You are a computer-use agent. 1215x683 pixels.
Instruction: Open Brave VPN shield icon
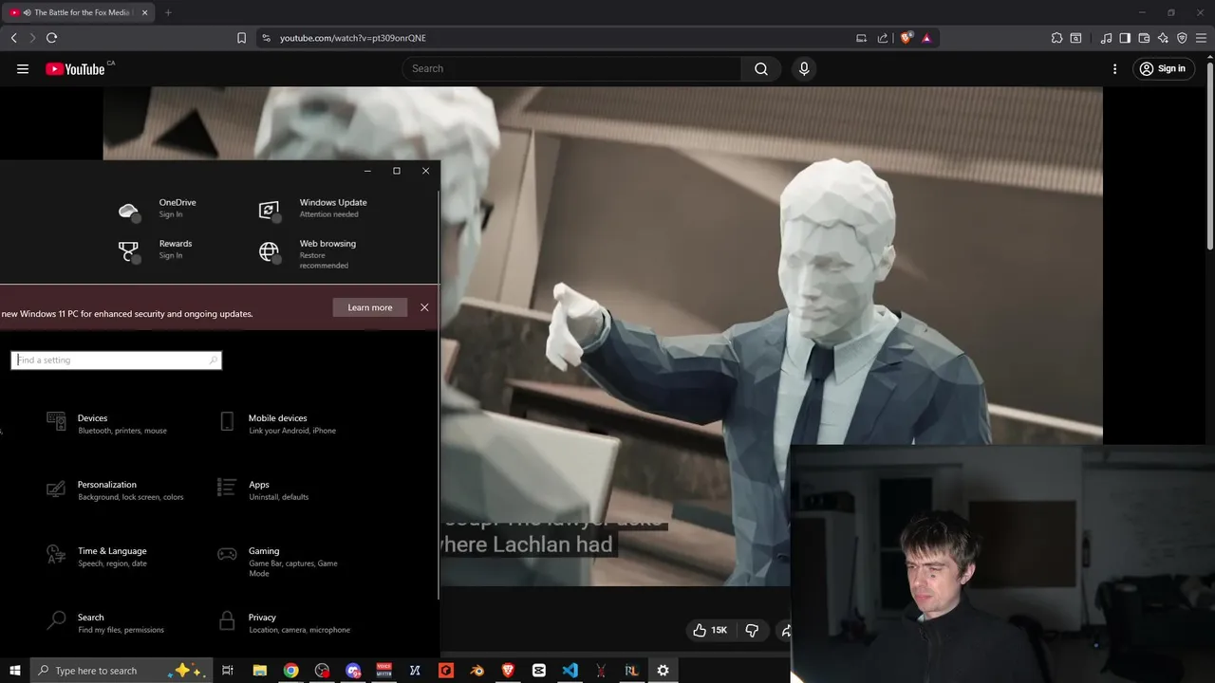1182,38
